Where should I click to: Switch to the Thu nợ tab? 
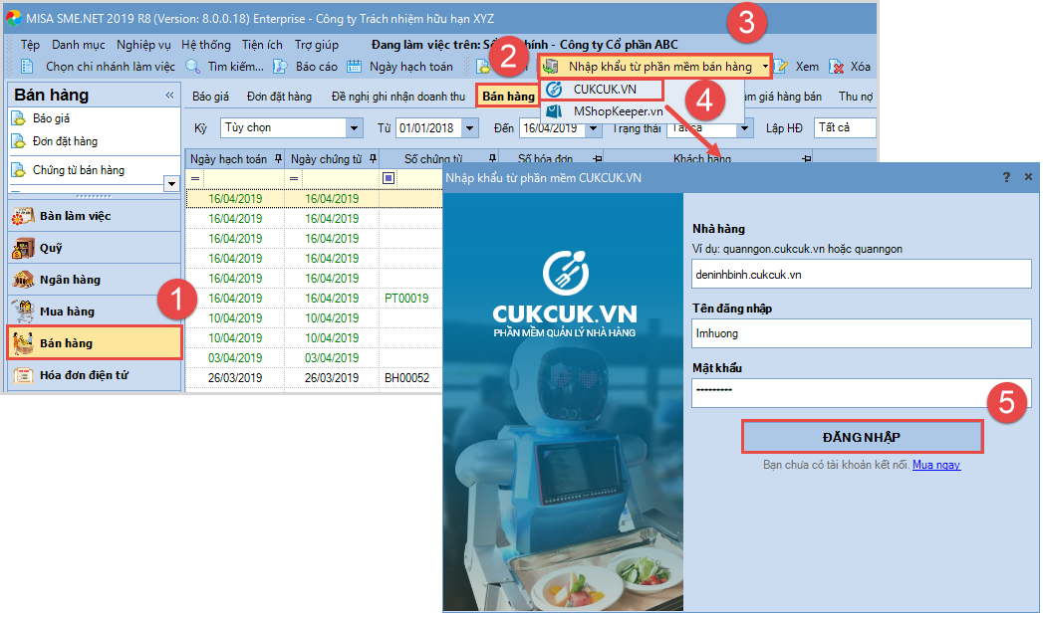(856, 97)
